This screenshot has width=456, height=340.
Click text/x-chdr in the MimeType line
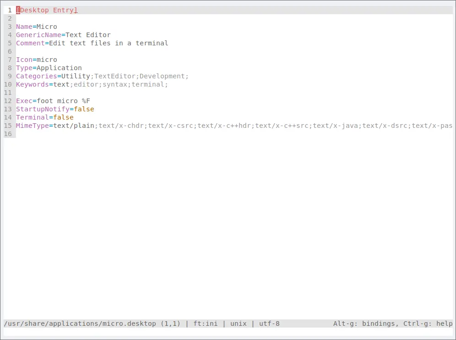[121, 126]
